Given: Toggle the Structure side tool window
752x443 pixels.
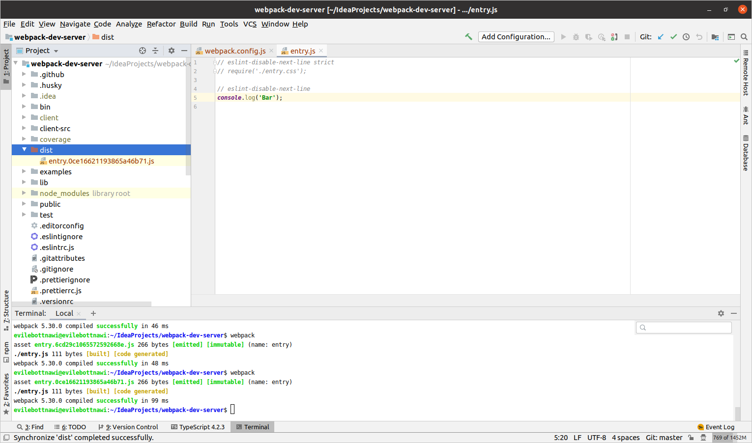Looking at the screenshot, I should tap(6, 310).
